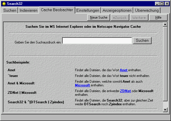The width and height of the screenshot is (171, 121).
Task: Switch to the Überwachung tab
Action: tap(147, 10)
